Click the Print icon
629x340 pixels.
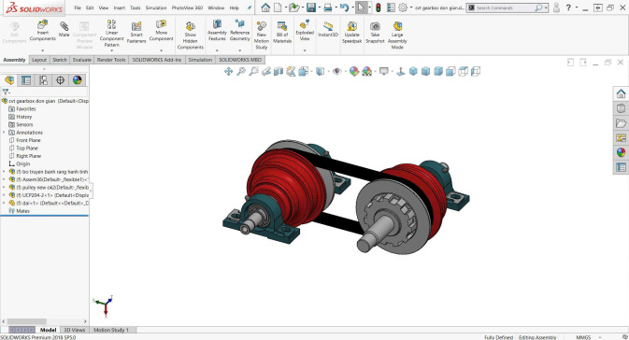click(328, 7)
